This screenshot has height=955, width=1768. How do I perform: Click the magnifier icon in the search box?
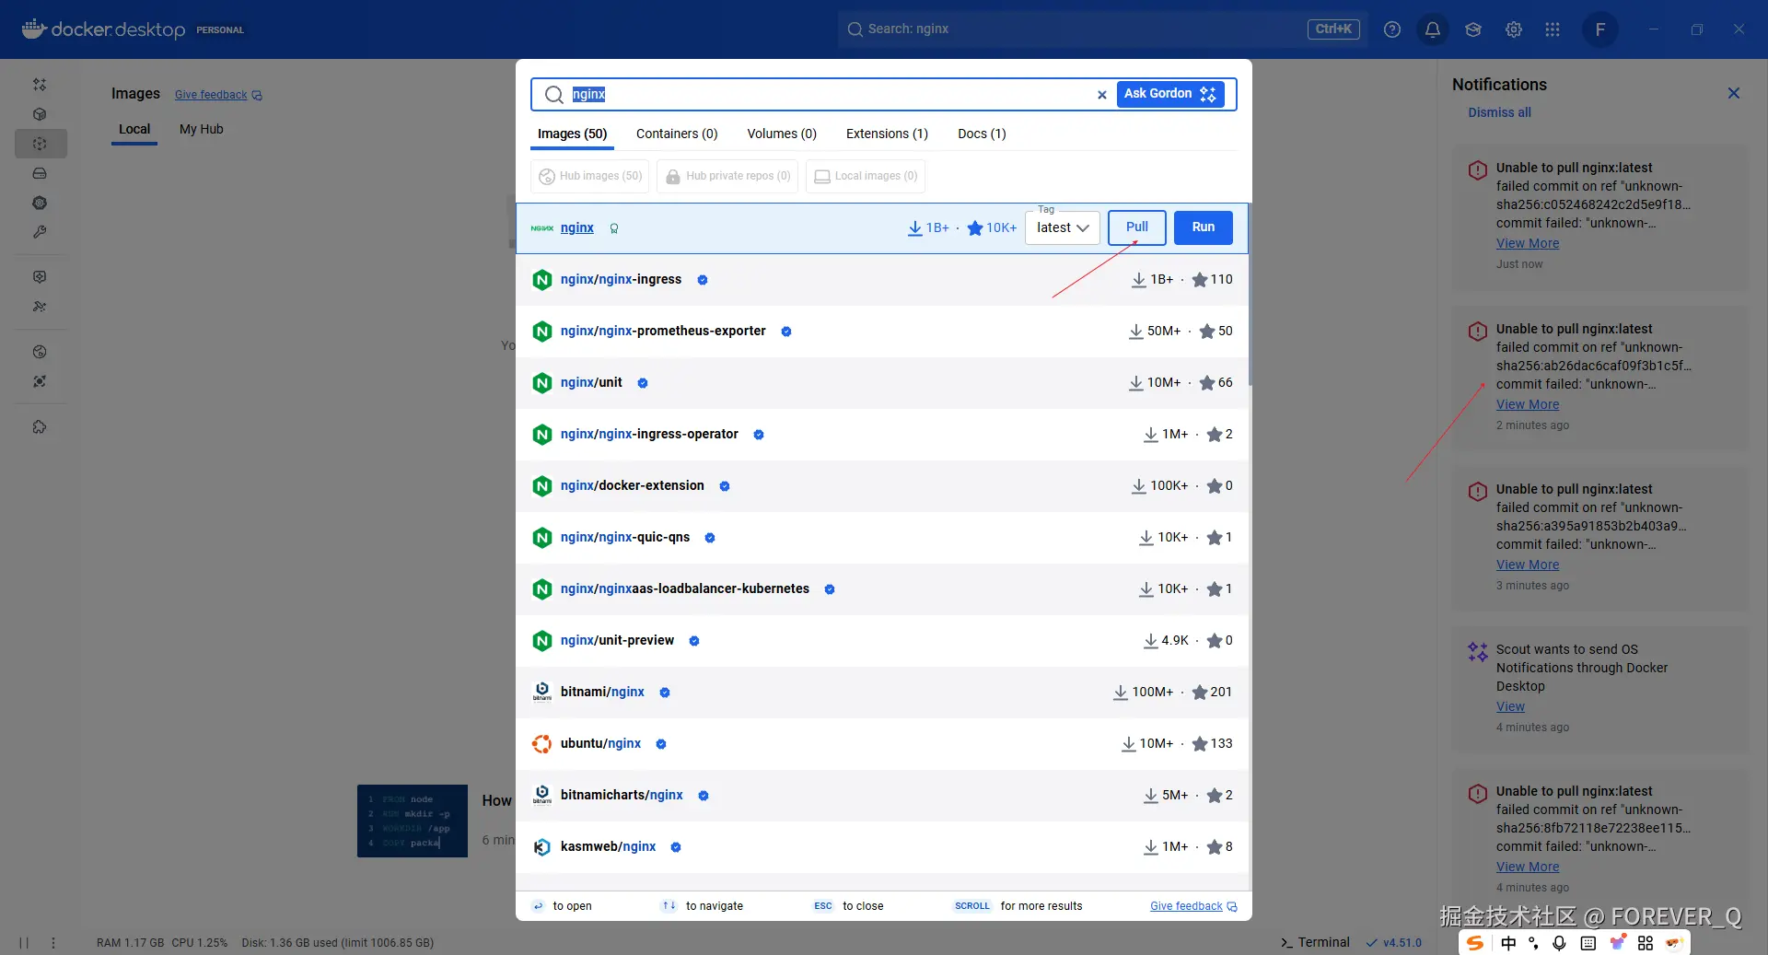pyautogui.click(x=553, y=95)
